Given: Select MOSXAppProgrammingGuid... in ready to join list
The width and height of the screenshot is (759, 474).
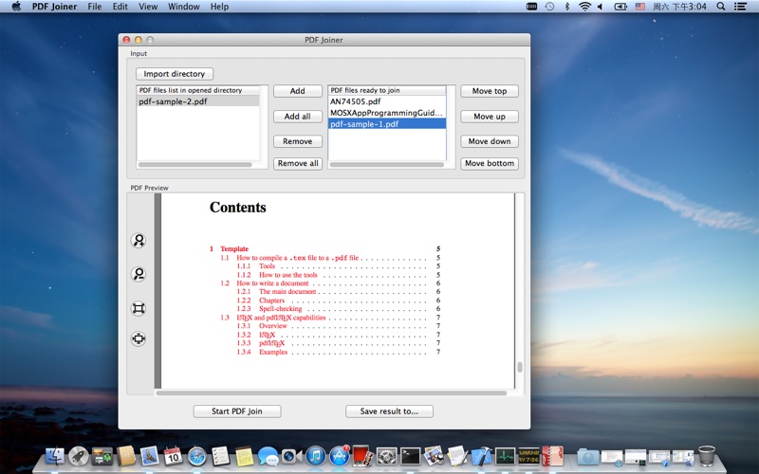Looking at the screenshot, I should pyautogui.click(x=387, y=113).
